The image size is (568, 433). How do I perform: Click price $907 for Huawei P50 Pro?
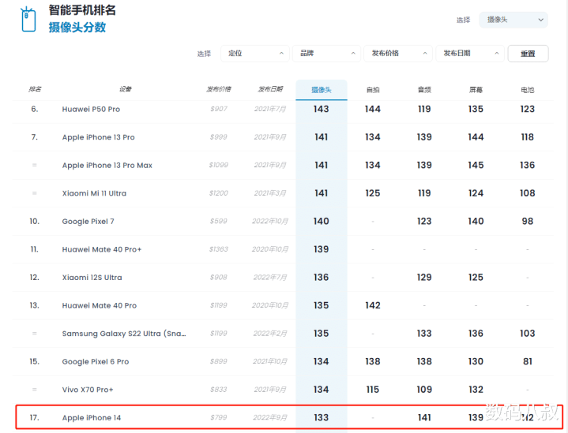[219, 109]
